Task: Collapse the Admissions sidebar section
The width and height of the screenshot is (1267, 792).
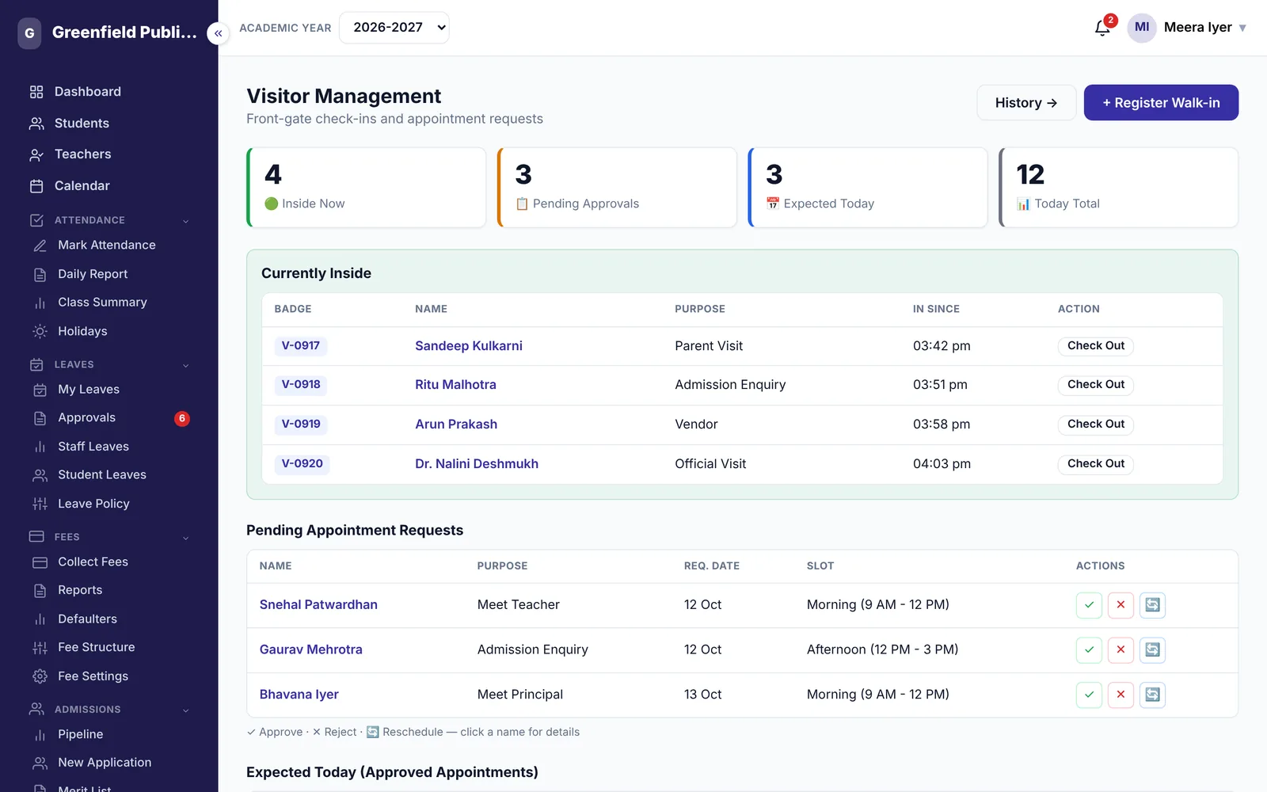Action: click(x=186, y=710)
